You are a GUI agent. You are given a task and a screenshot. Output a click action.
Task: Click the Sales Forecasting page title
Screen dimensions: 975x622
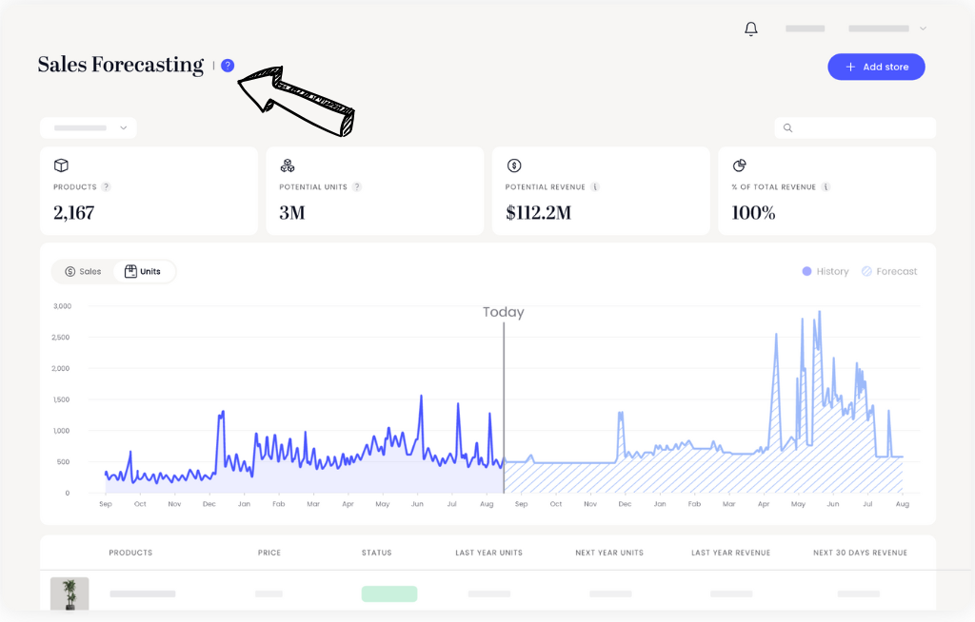pyautogui.click(x=121, y=65)
